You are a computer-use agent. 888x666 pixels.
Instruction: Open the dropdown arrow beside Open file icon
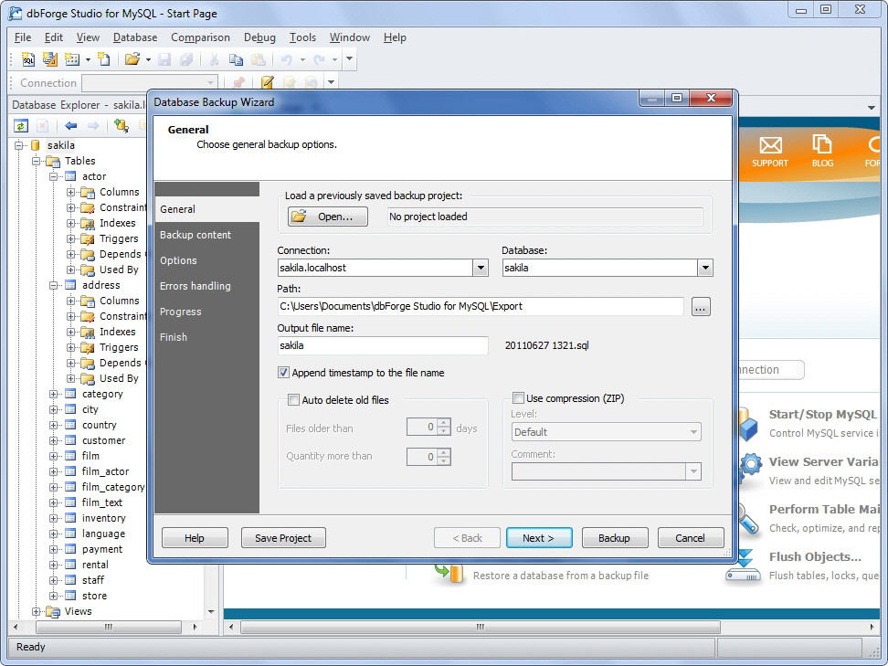click(148, 58)
